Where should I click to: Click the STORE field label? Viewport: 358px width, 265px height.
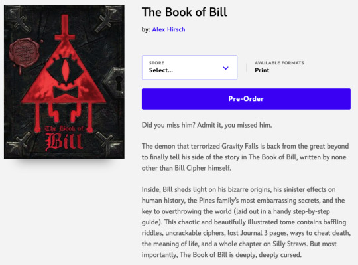click(156, 63)
